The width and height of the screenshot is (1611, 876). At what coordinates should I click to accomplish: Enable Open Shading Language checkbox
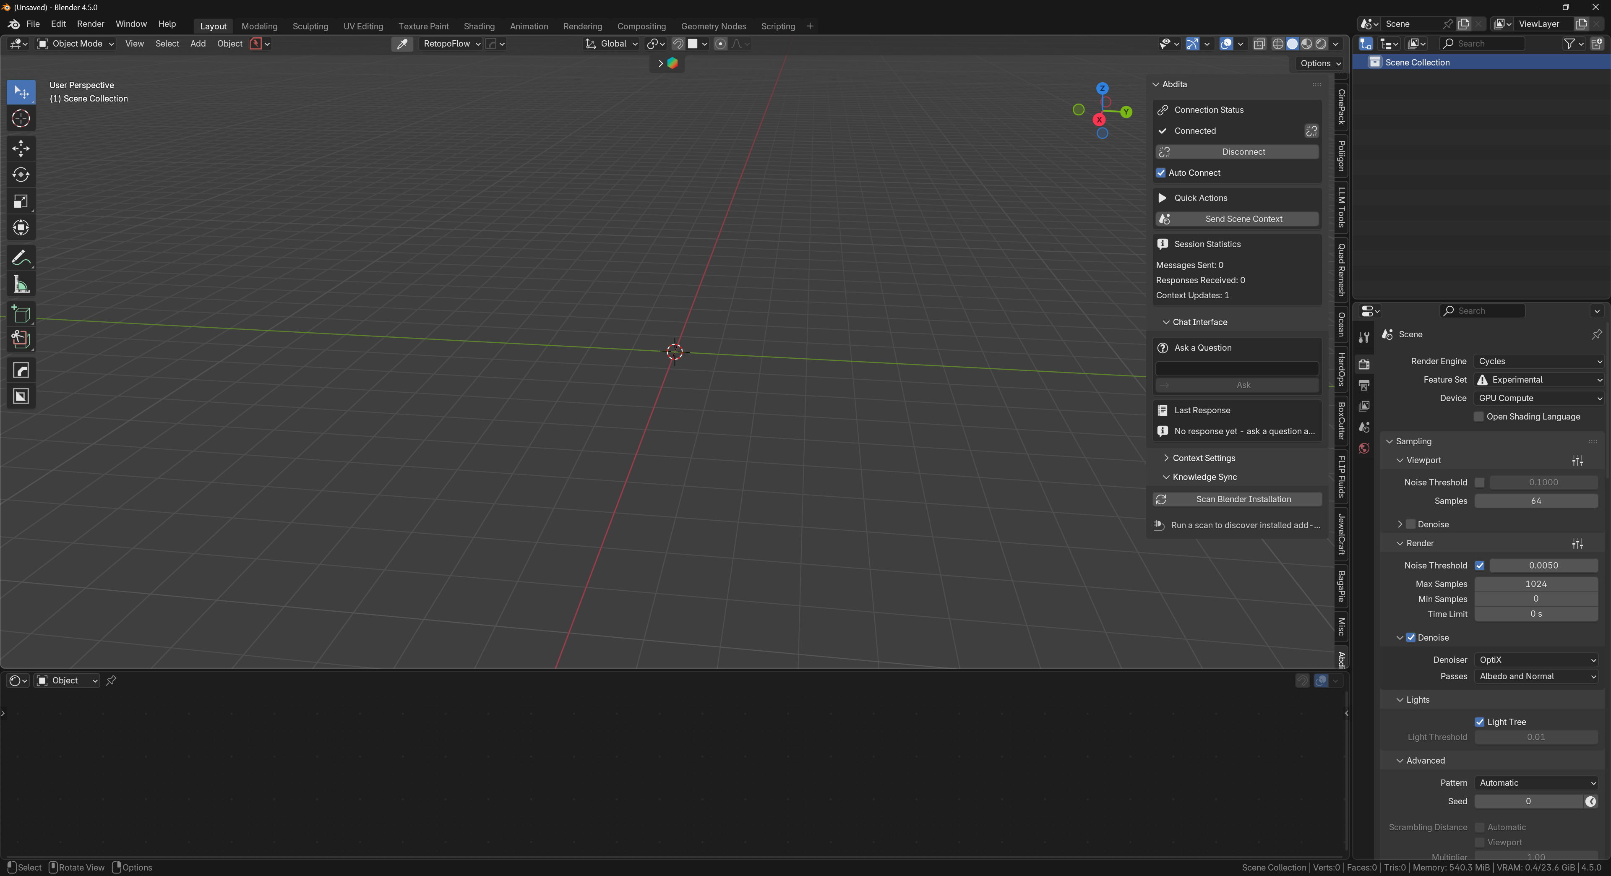coord(1479,417)
